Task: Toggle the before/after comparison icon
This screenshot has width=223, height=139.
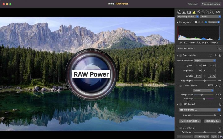Action: click(x=189, y=12)
